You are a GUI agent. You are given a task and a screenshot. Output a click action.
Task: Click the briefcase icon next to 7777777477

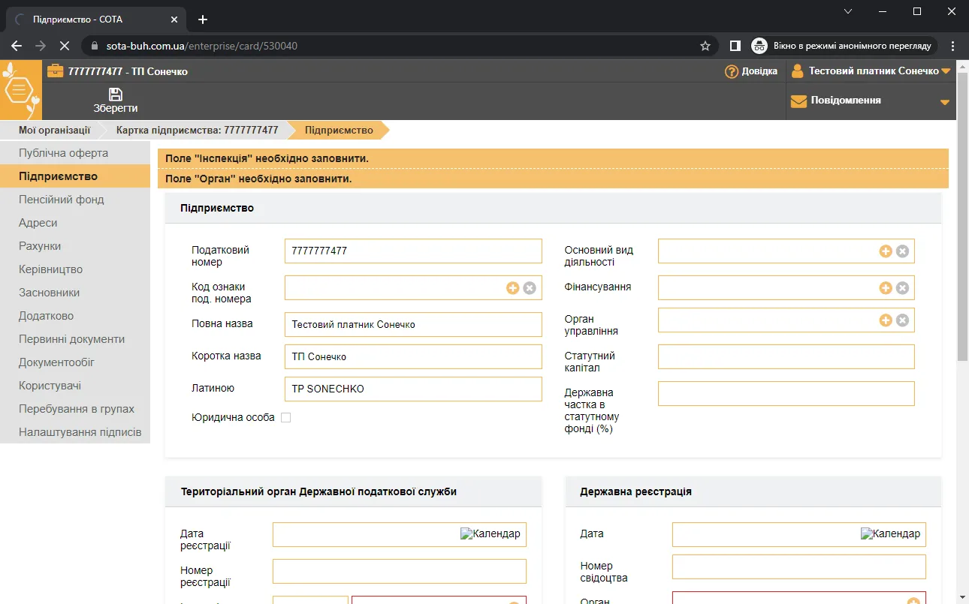click(x=56, y=71)
